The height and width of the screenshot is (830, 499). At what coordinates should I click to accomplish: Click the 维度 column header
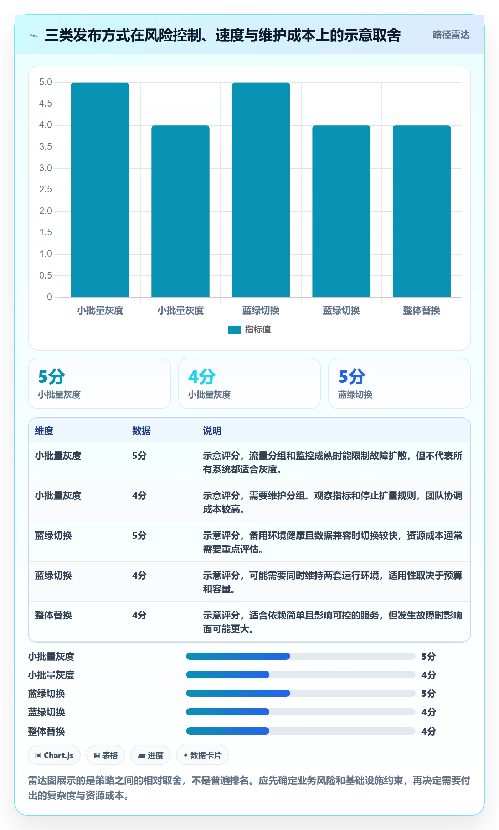[x=44, y=431]
